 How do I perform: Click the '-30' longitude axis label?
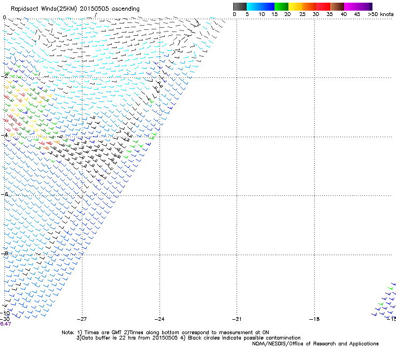click(x=5, y=319)
